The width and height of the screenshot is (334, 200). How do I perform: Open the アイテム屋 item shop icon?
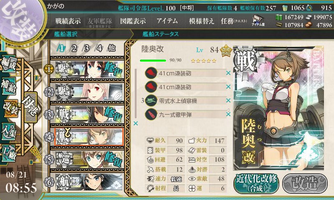coord(258,21)
